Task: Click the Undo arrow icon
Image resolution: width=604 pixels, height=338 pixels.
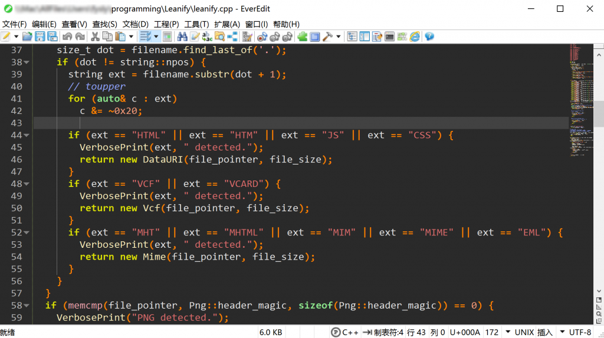Action: coord(67,37)
